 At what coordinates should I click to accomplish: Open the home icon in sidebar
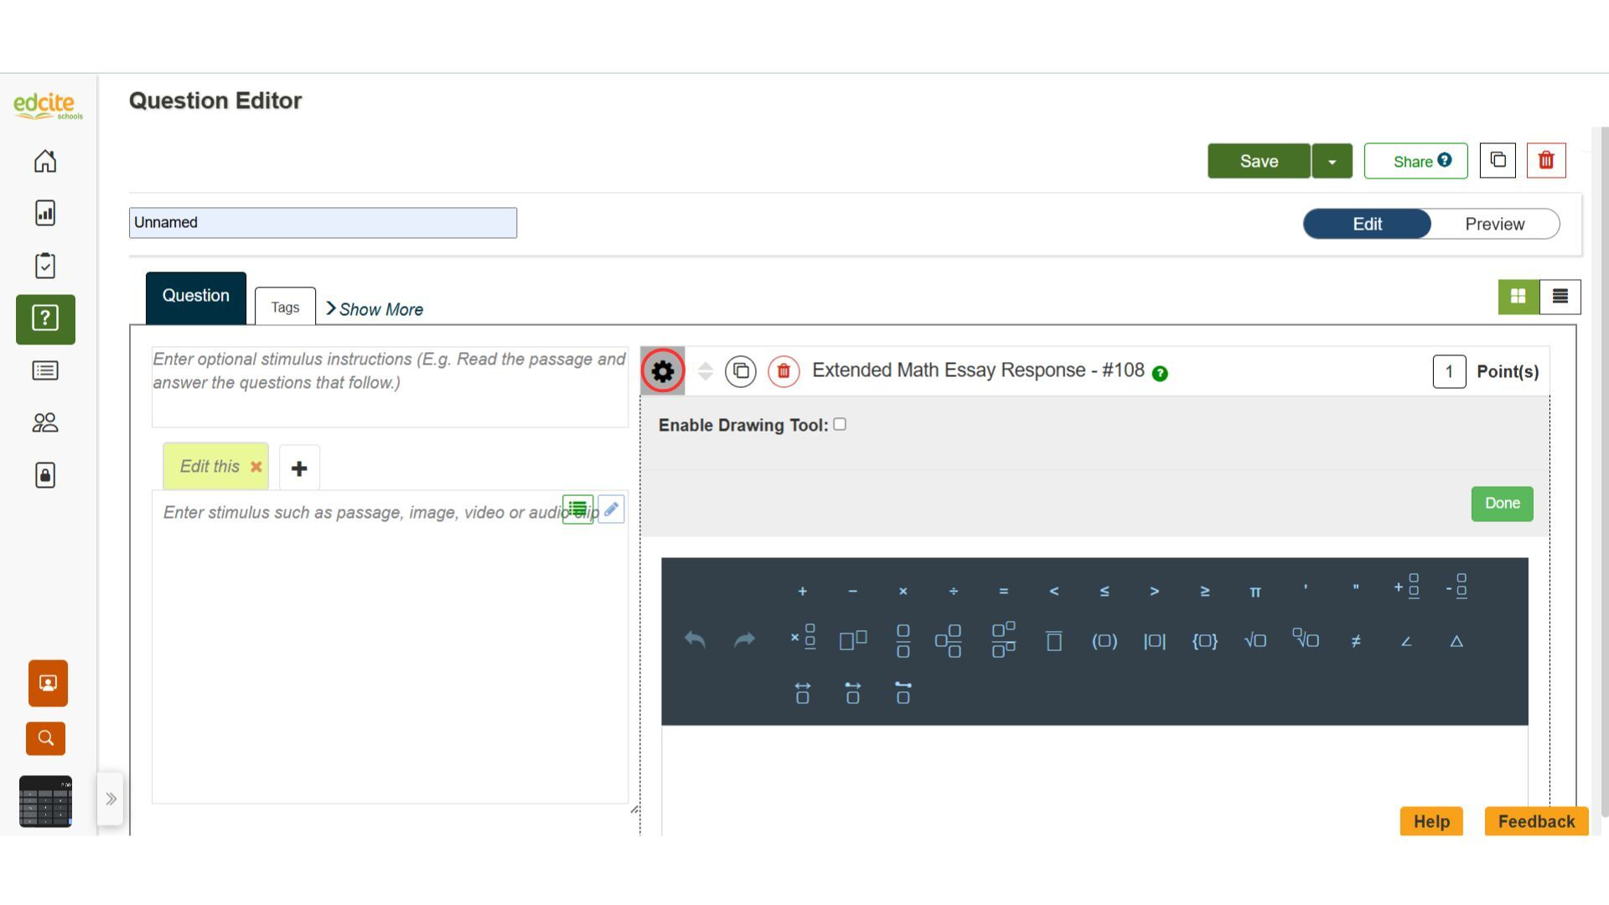point(45,161)
